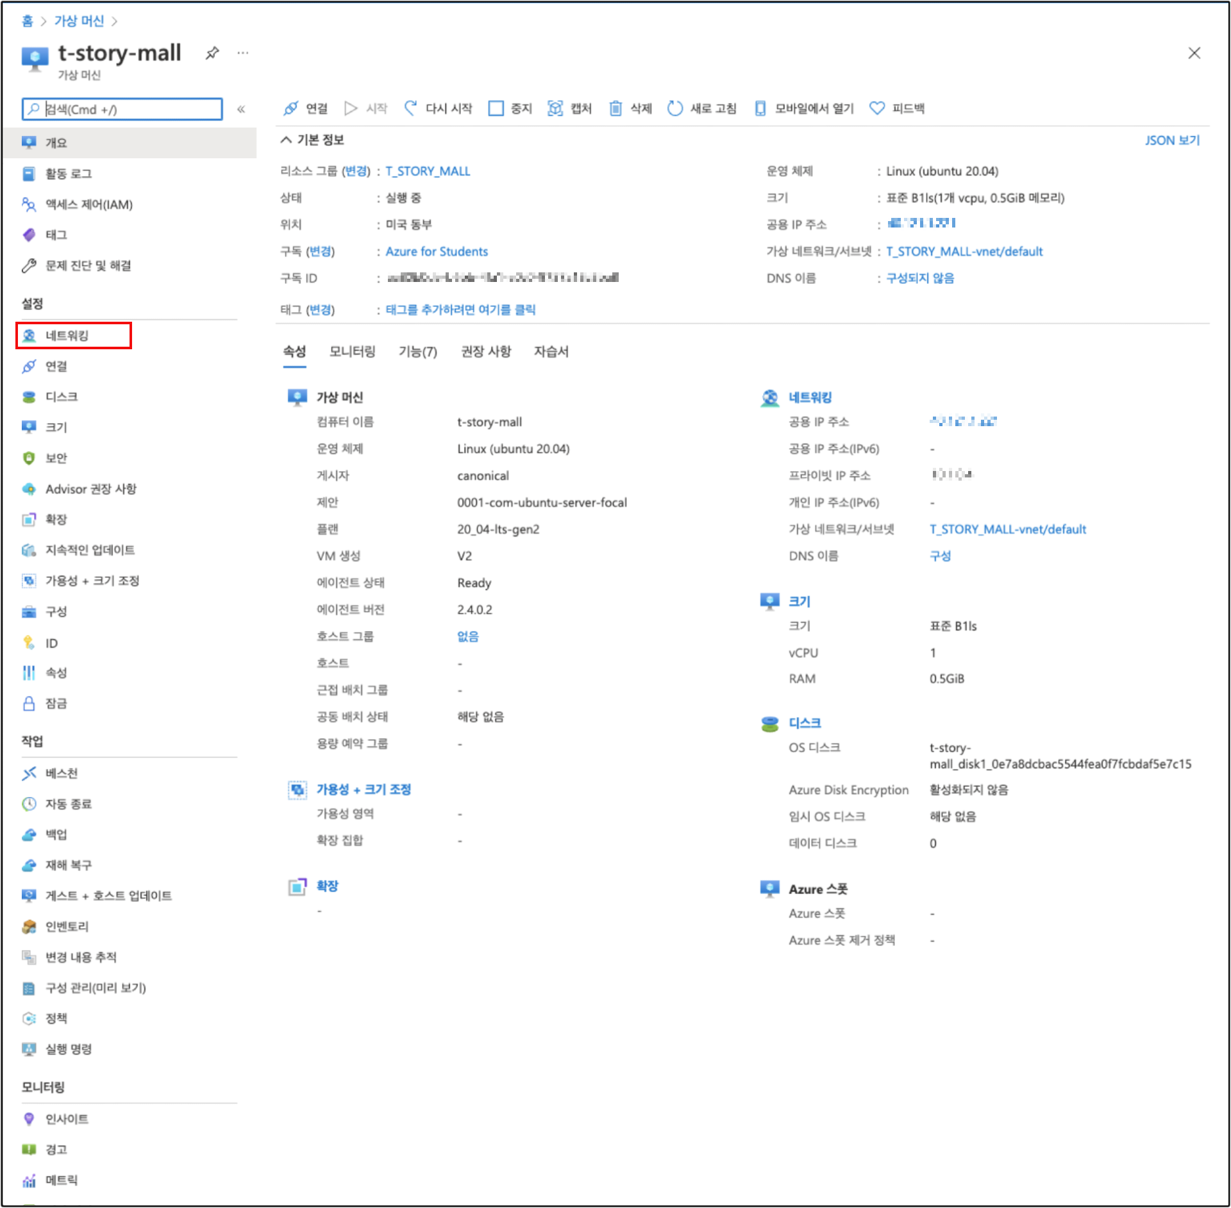Focus the 검색 search input field
Screen dimensions: 1231x1208
[128, 110]
